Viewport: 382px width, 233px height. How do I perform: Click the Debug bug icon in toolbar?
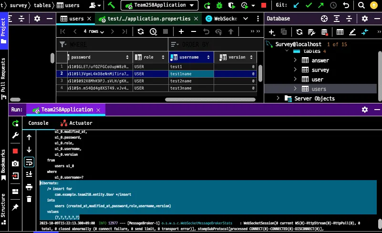pos(219,6)
